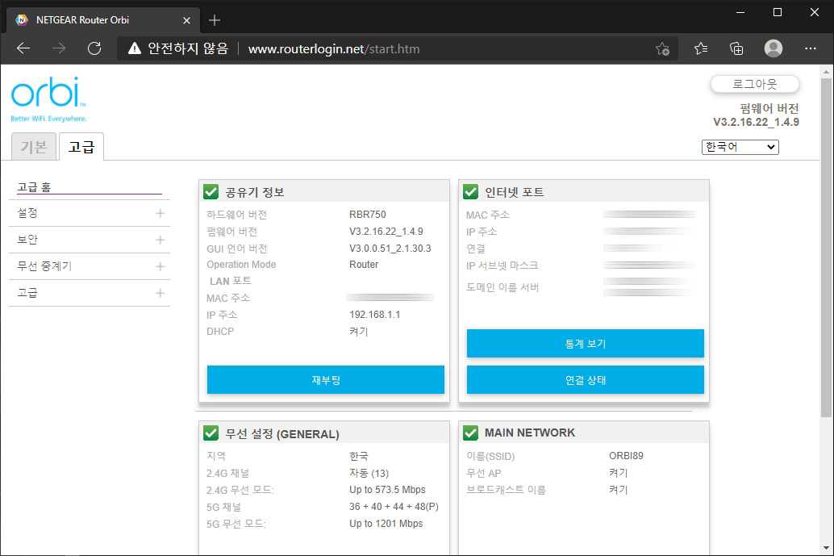The width and height of the screenshot is (834, 556).
Task: Click the value Up to 573.5 Mbps
Action: point(387,490)
